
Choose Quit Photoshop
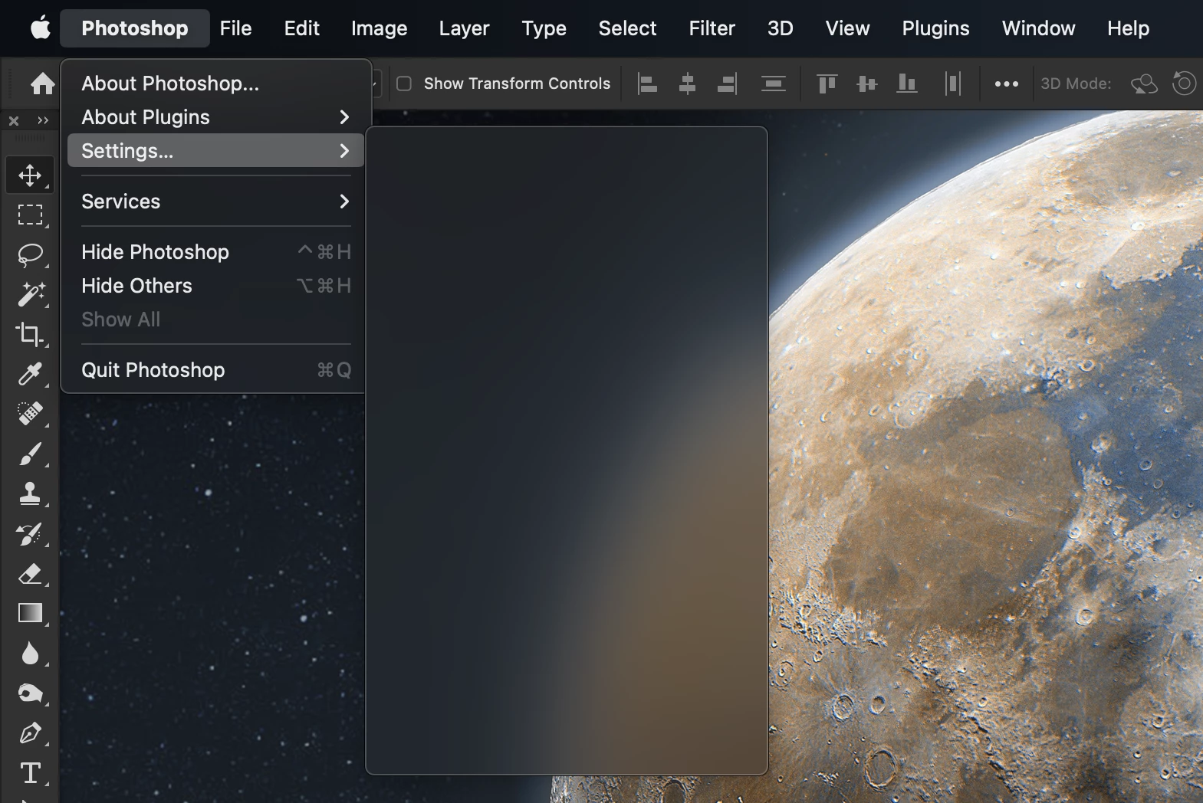point(215,370)
